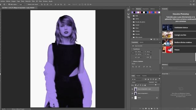196x110 pixels.
Task: Expand the Pastel swatch folder
Action: coord(132,25)
